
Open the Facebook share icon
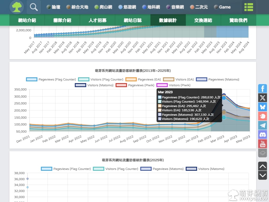coord(262,89)
